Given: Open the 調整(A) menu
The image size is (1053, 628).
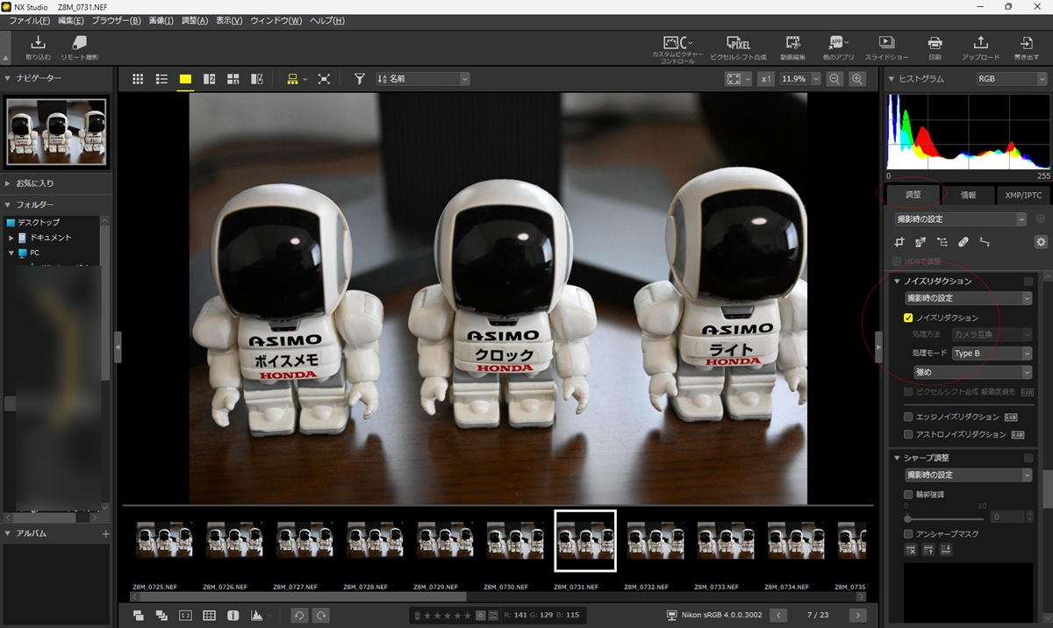Looking at the screenshot, I should click(x=195, y=20).
